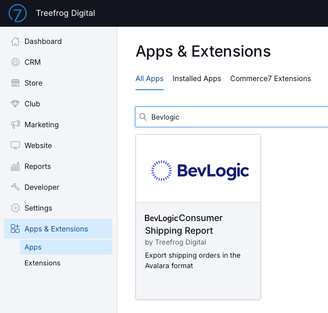The height and width of the screenshot is (313, 328).
Task: Click 'by Treefrog Digital' text
Action: [175, 242]
